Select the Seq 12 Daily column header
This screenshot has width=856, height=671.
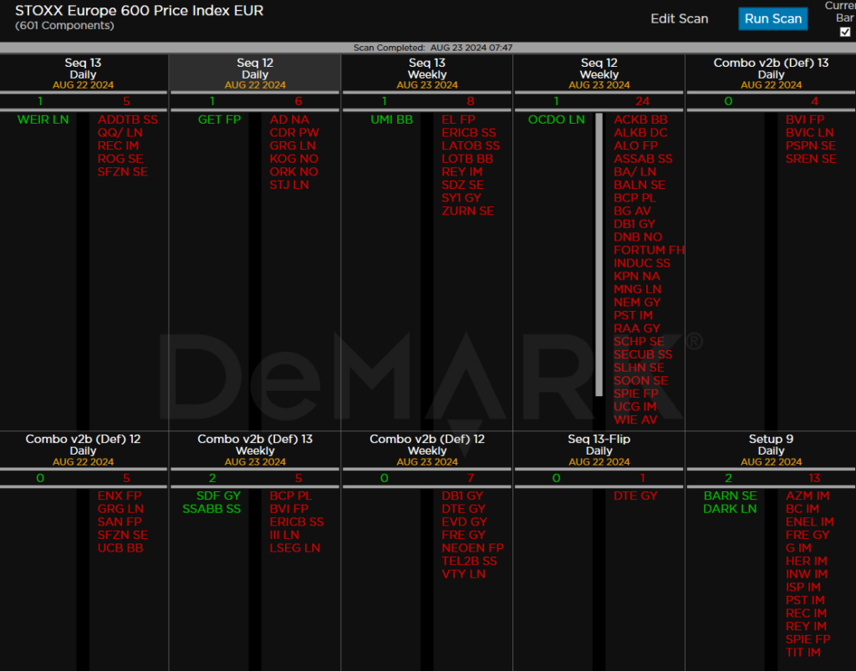tap(255, 74)
